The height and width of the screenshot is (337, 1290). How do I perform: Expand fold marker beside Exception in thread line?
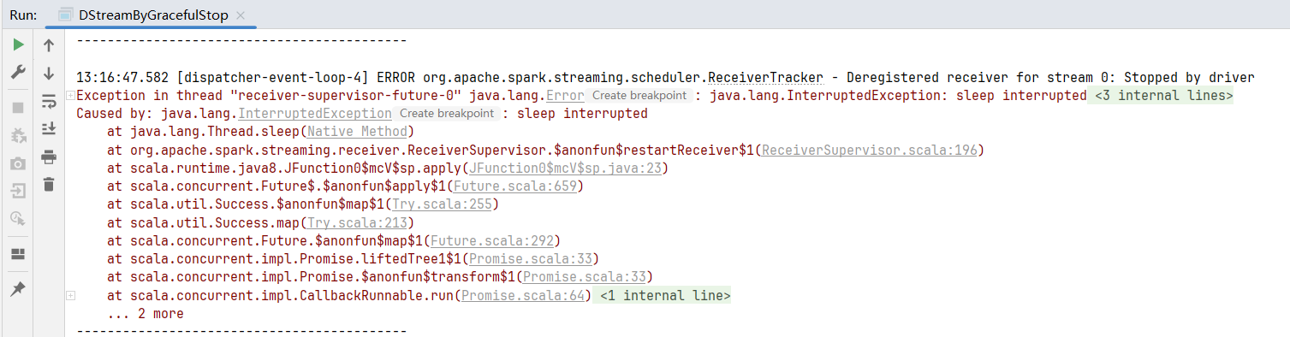pos(70,96)
